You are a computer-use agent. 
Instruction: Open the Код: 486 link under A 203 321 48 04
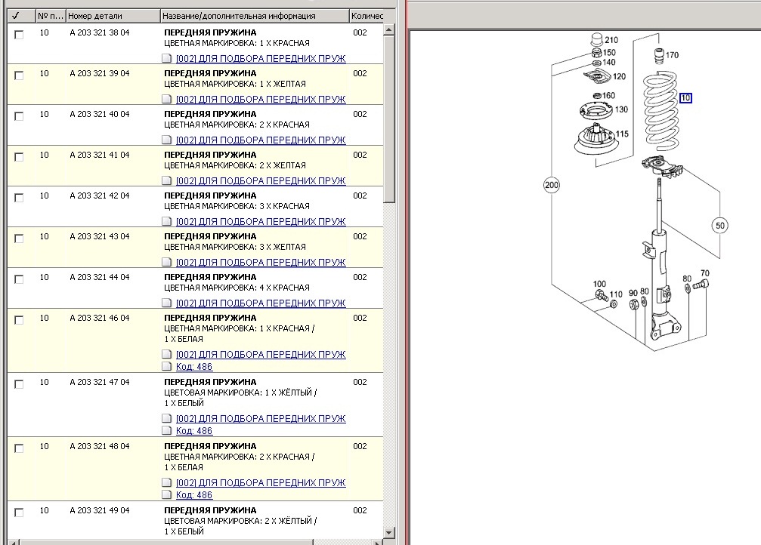pos(194,495)
